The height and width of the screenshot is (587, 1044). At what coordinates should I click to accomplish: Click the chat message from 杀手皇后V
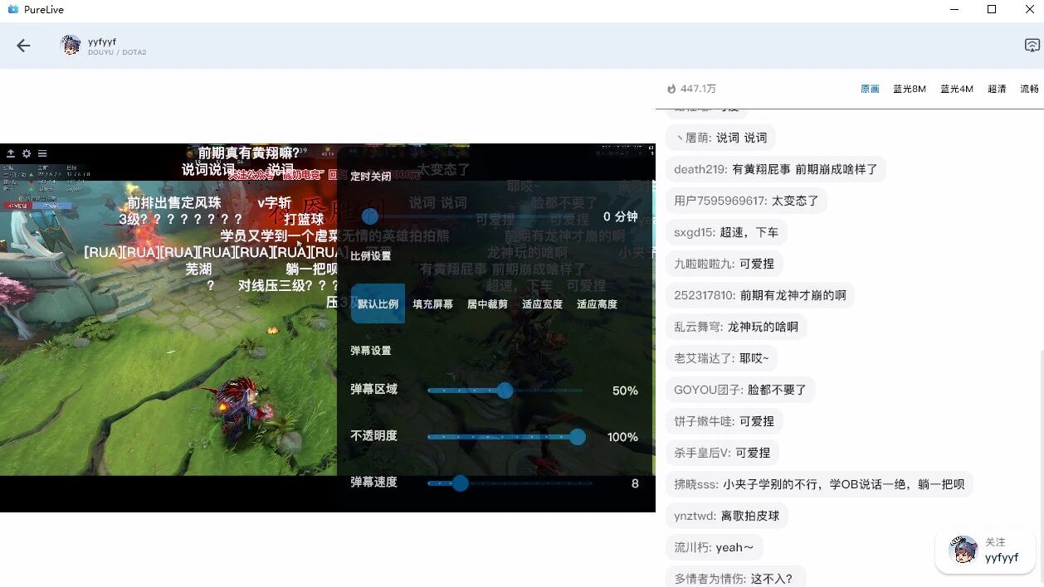point(722,453)
